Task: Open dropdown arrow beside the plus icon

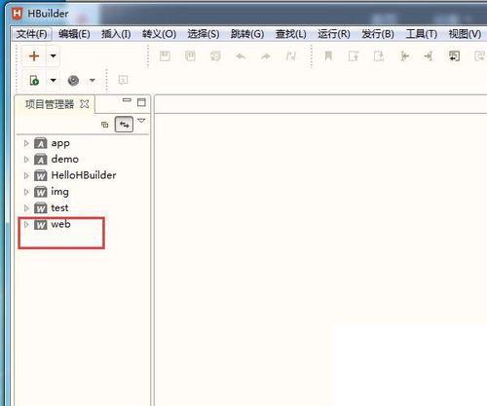Action: tap(53, 55)
